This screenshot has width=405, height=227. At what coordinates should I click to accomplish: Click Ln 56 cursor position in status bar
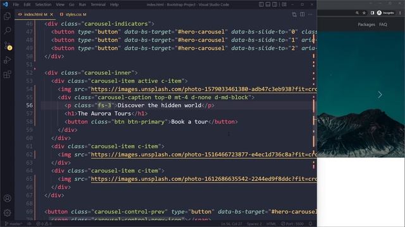(232, 224)
